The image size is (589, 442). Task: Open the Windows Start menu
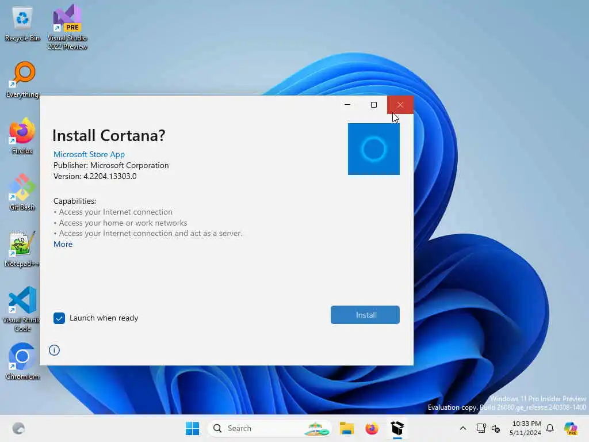(192, 428)
